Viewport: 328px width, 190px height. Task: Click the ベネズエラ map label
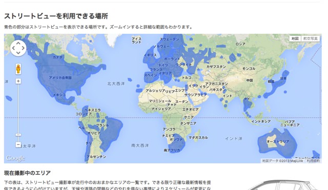coord(92,110)
